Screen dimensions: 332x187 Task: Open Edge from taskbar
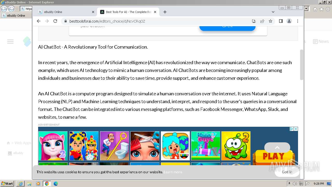point(56,184)
